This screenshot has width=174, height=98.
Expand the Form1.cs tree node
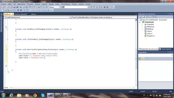[x=142, y=29]
